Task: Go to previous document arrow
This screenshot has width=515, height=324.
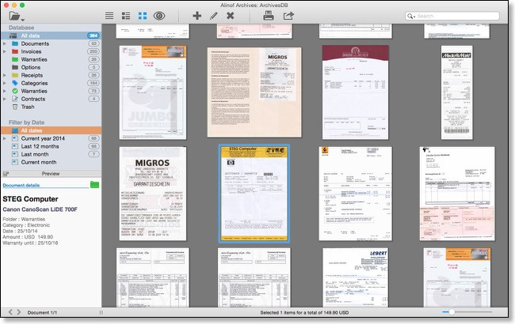Action: coord(10,312)
